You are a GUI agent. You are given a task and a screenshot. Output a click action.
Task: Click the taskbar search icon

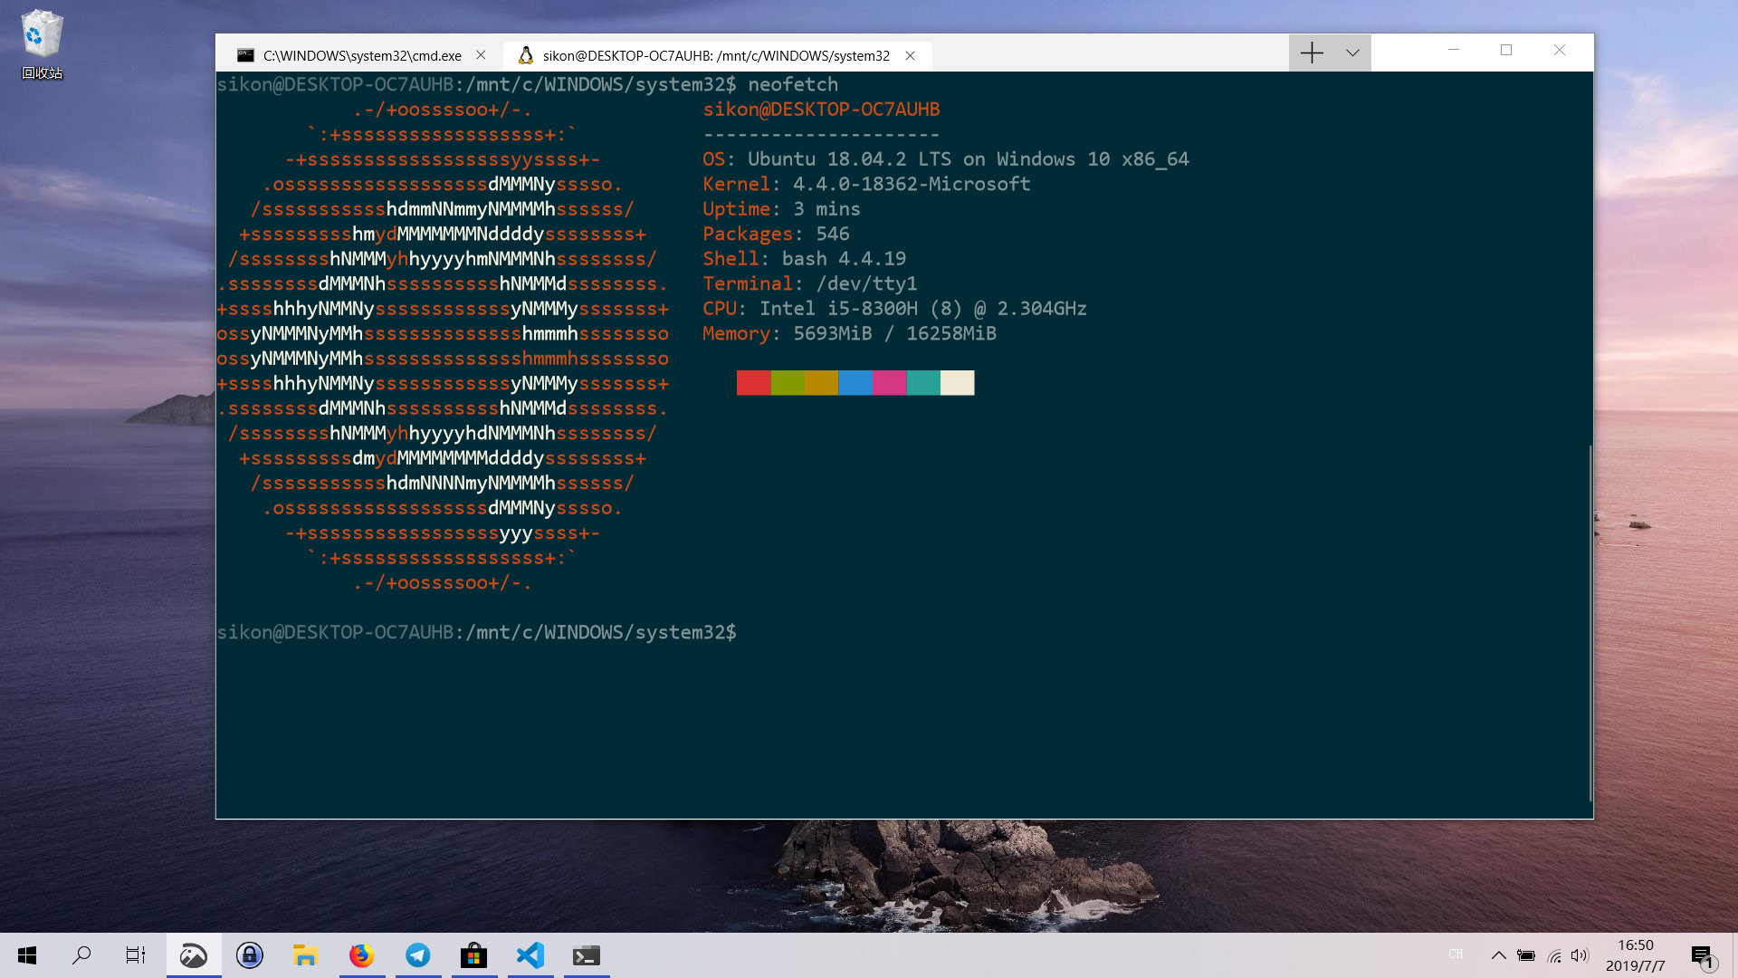(x=81, y=955)
